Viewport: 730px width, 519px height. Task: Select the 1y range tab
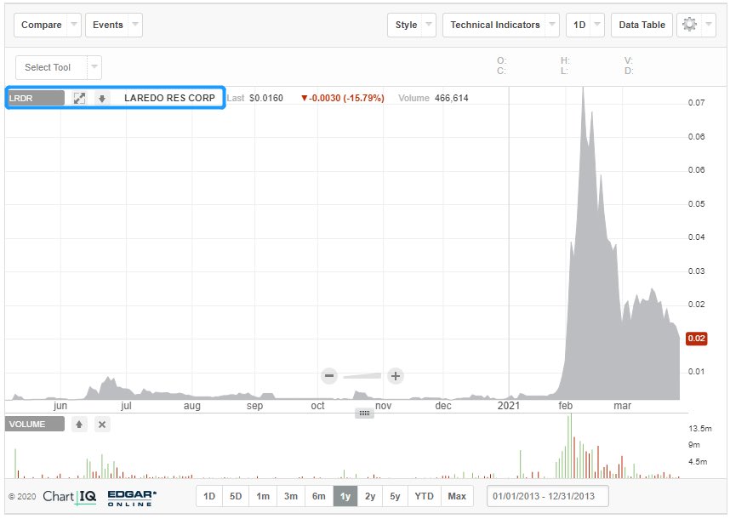coord(345,496)
